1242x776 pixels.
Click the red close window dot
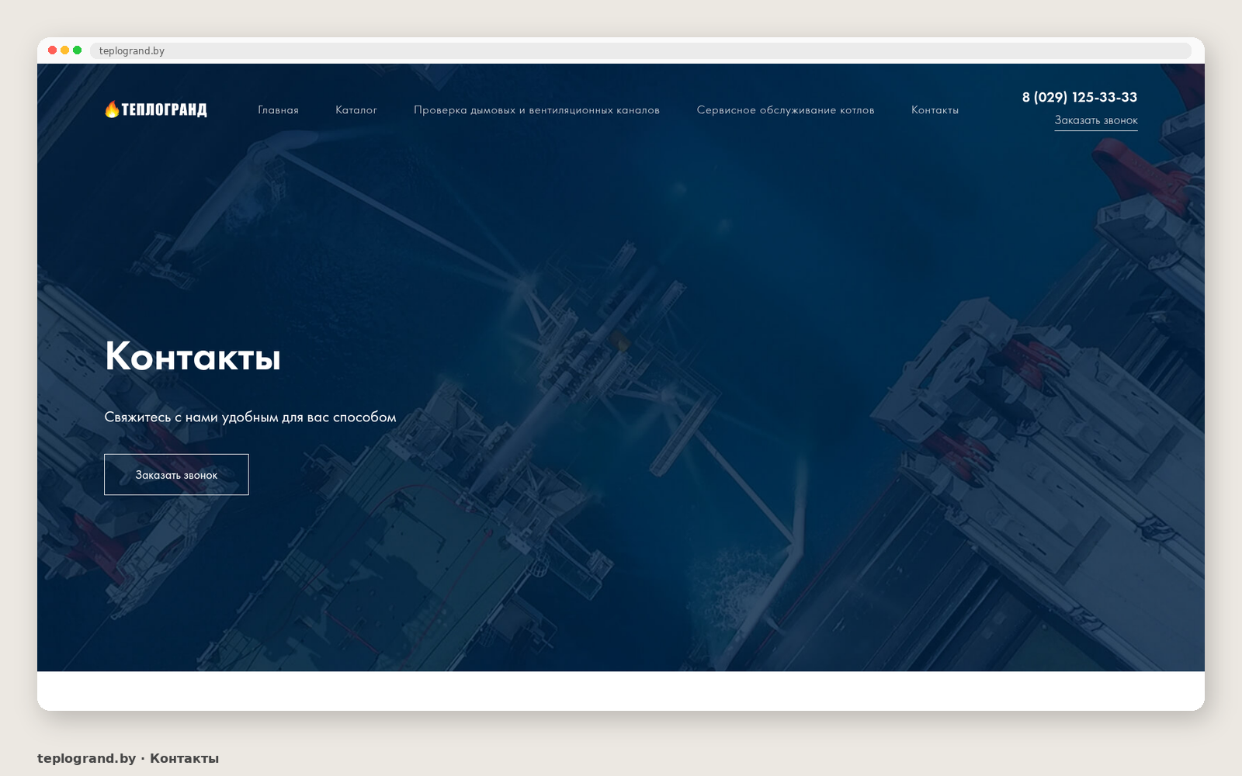53,50
